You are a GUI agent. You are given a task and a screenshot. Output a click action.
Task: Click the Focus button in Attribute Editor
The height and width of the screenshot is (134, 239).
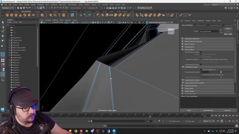pyautogui.click(x=228, y=29)
